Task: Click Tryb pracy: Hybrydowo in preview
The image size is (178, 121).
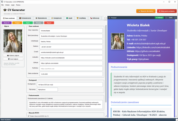Action: click(x=138, y=59)
